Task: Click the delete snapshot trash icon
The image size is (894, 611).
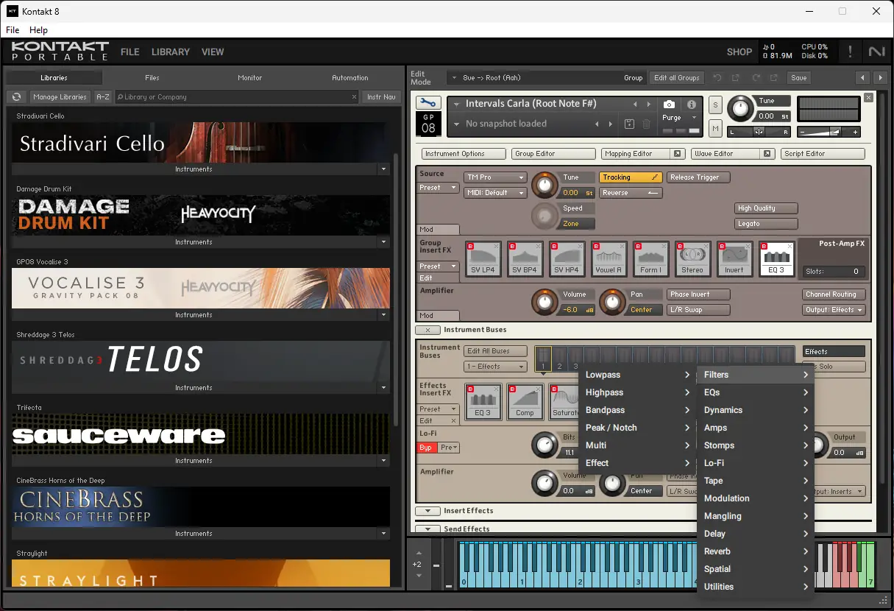Action: click(646, 124)
